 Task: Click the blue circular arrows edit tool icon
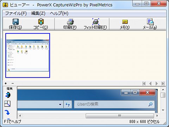click(x=8, y=95)
